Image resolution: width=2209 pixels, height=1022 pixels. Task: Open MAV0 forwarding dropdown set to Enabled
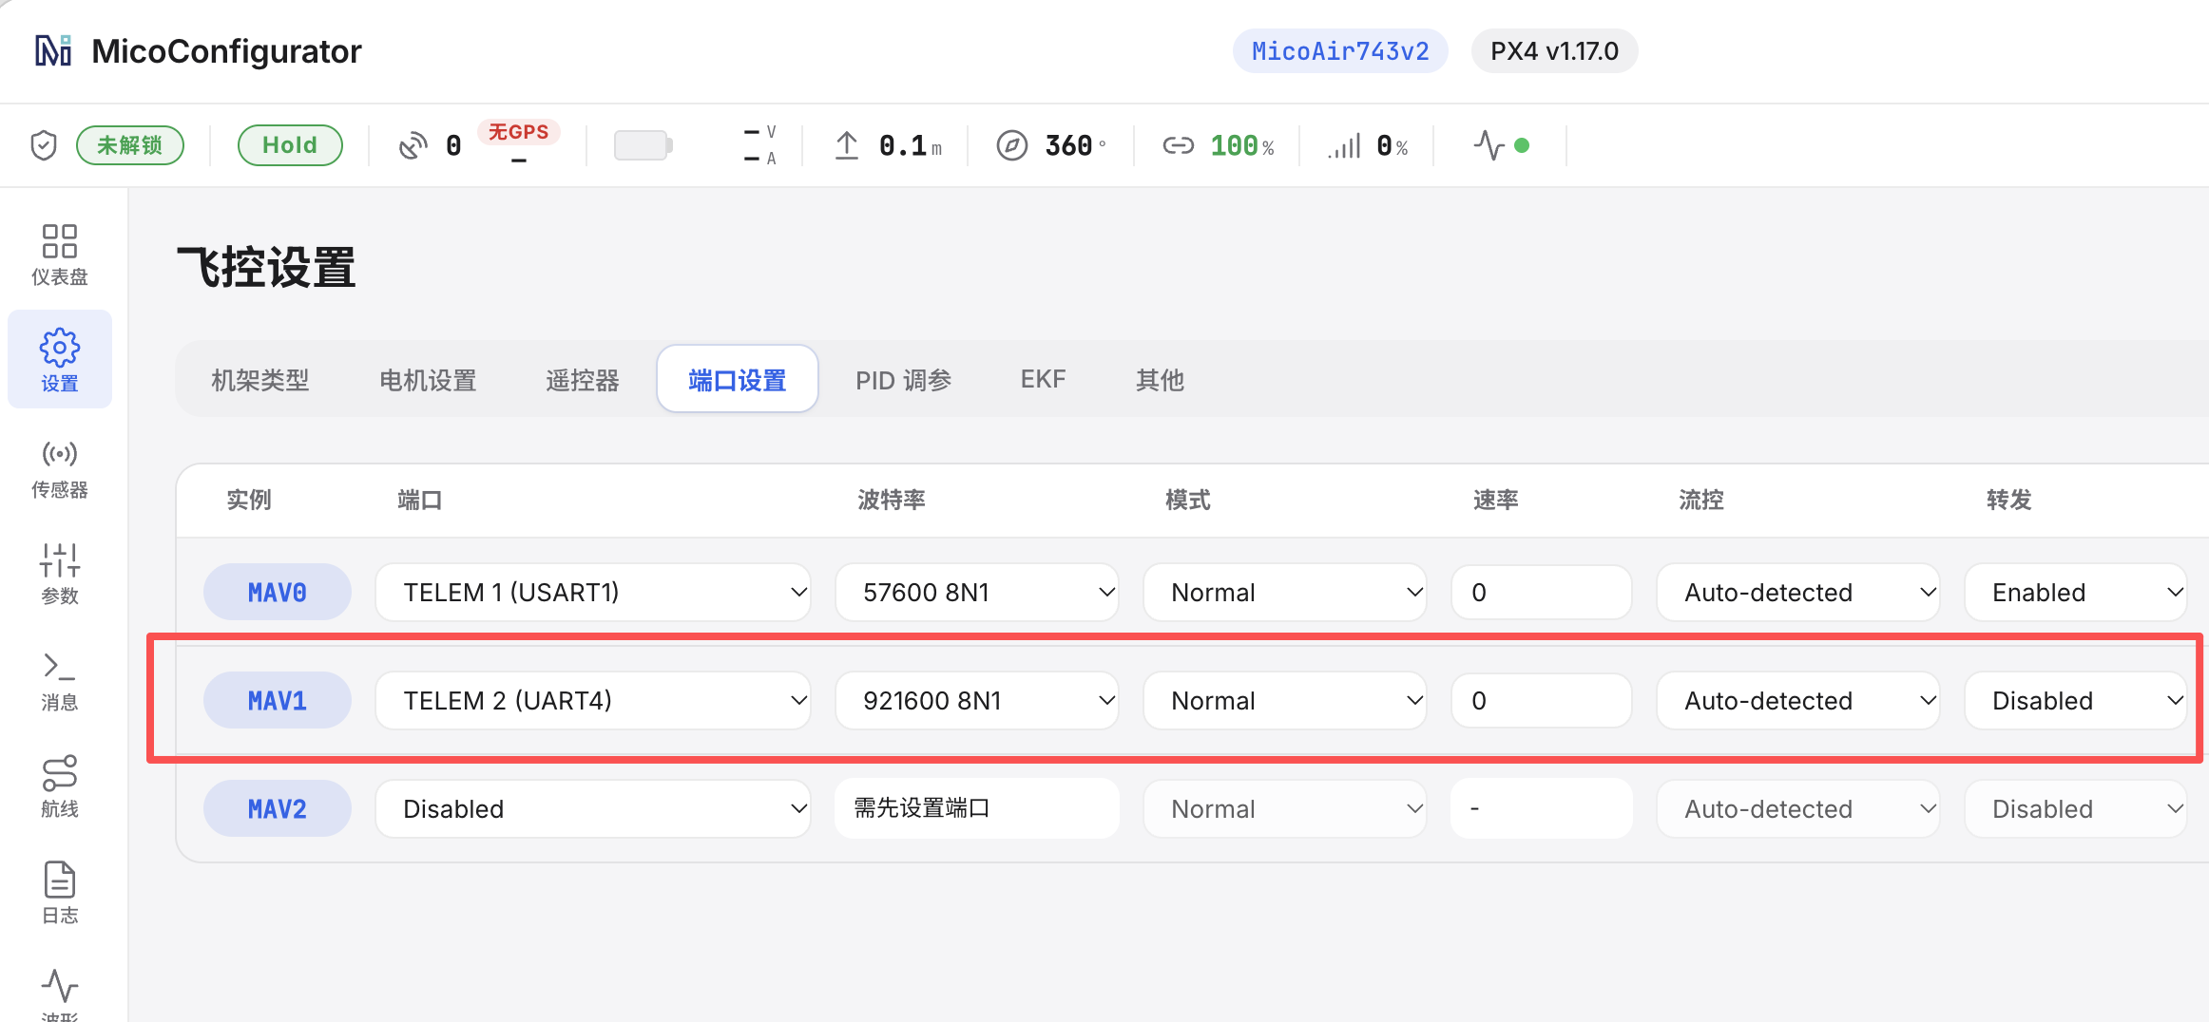[2076, 593]
